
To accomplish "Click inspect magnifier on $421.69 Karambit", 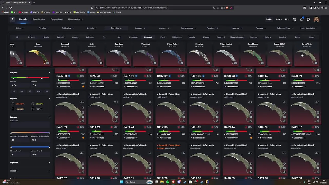I will (83, 121).
